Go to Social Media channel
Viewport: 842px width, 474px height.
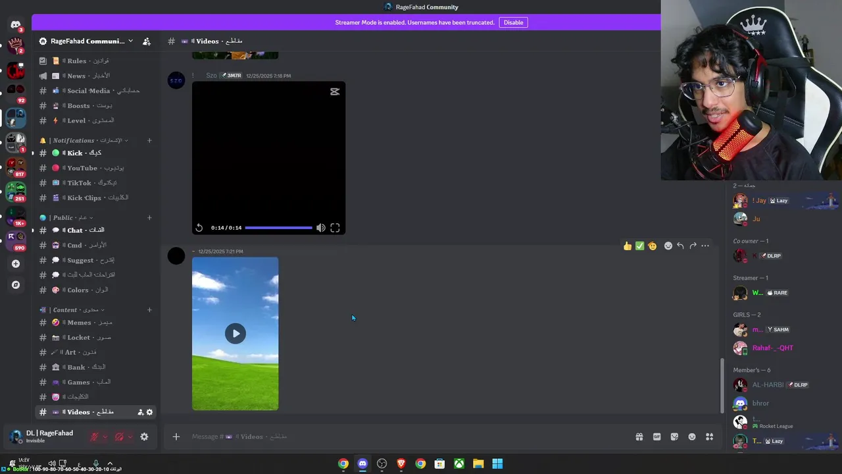[x=95, y=91]
